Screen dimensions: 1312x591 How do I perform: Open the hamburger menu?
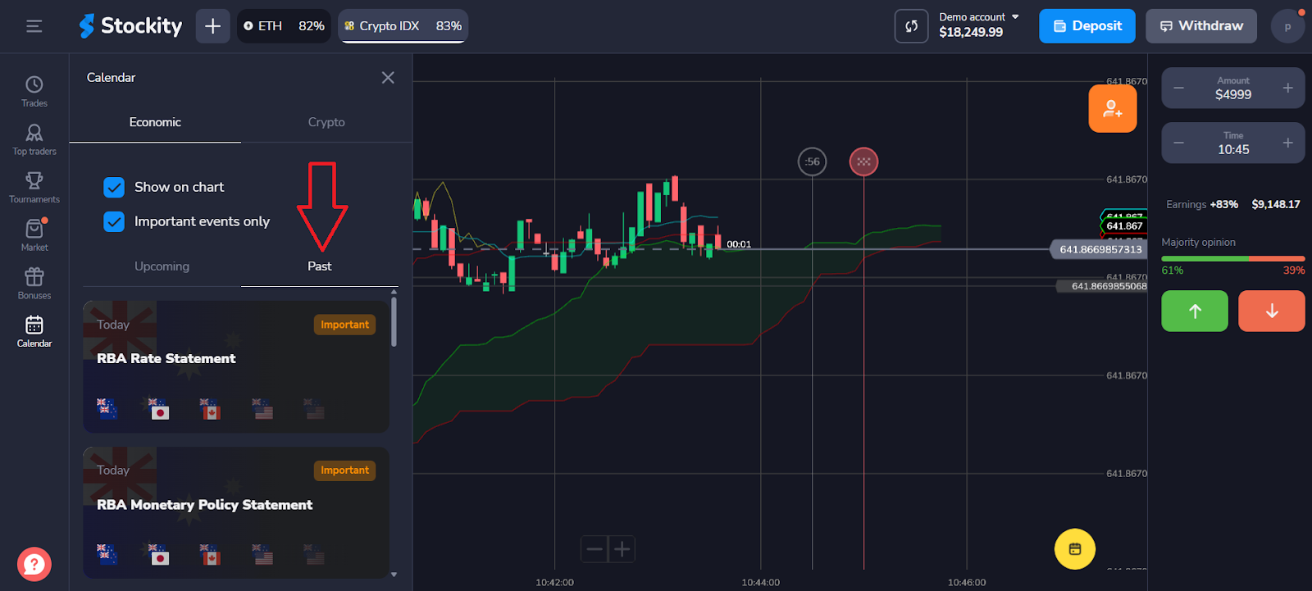pos(34,26)
